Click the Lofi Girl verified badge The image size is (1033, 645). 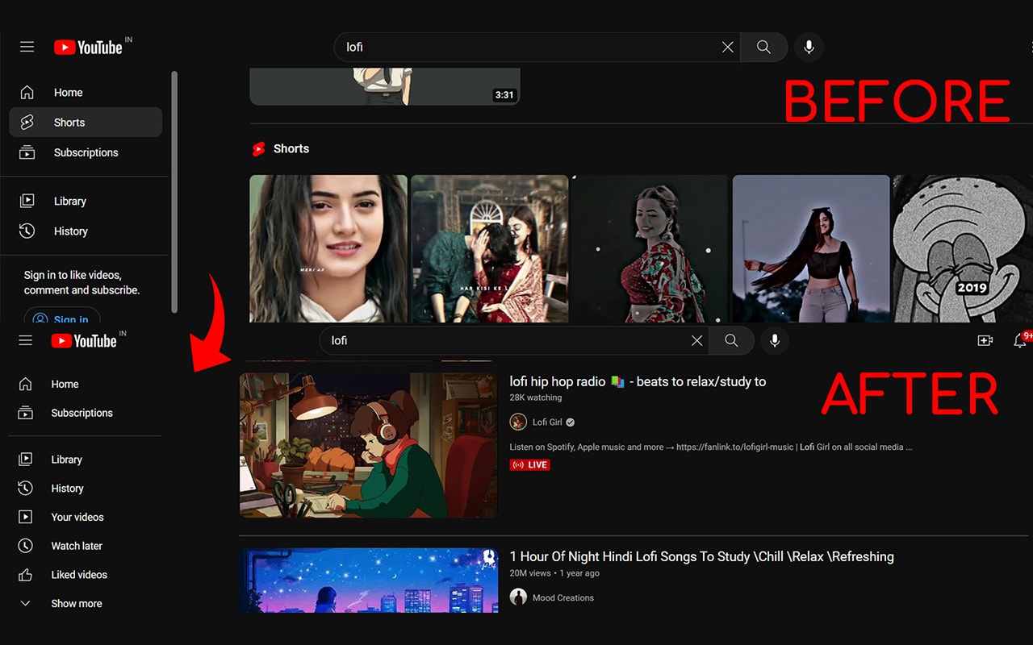(570, 422)
